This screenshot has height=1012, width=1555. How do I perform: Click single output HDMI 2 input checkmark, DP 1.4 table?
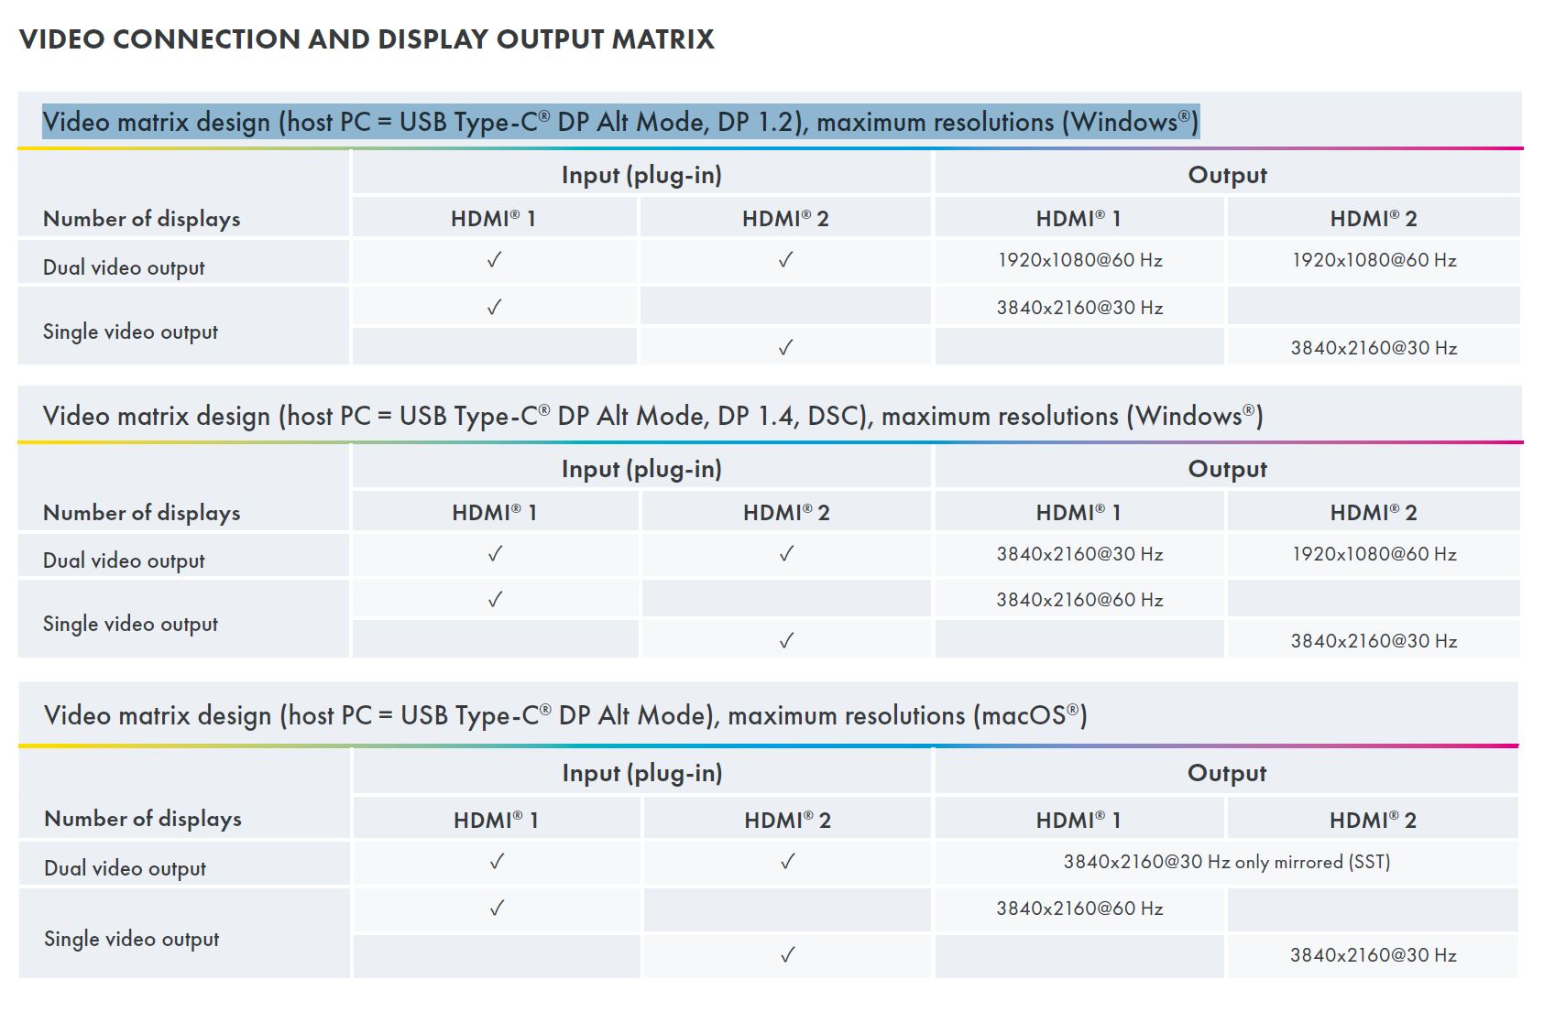(786, 641)
